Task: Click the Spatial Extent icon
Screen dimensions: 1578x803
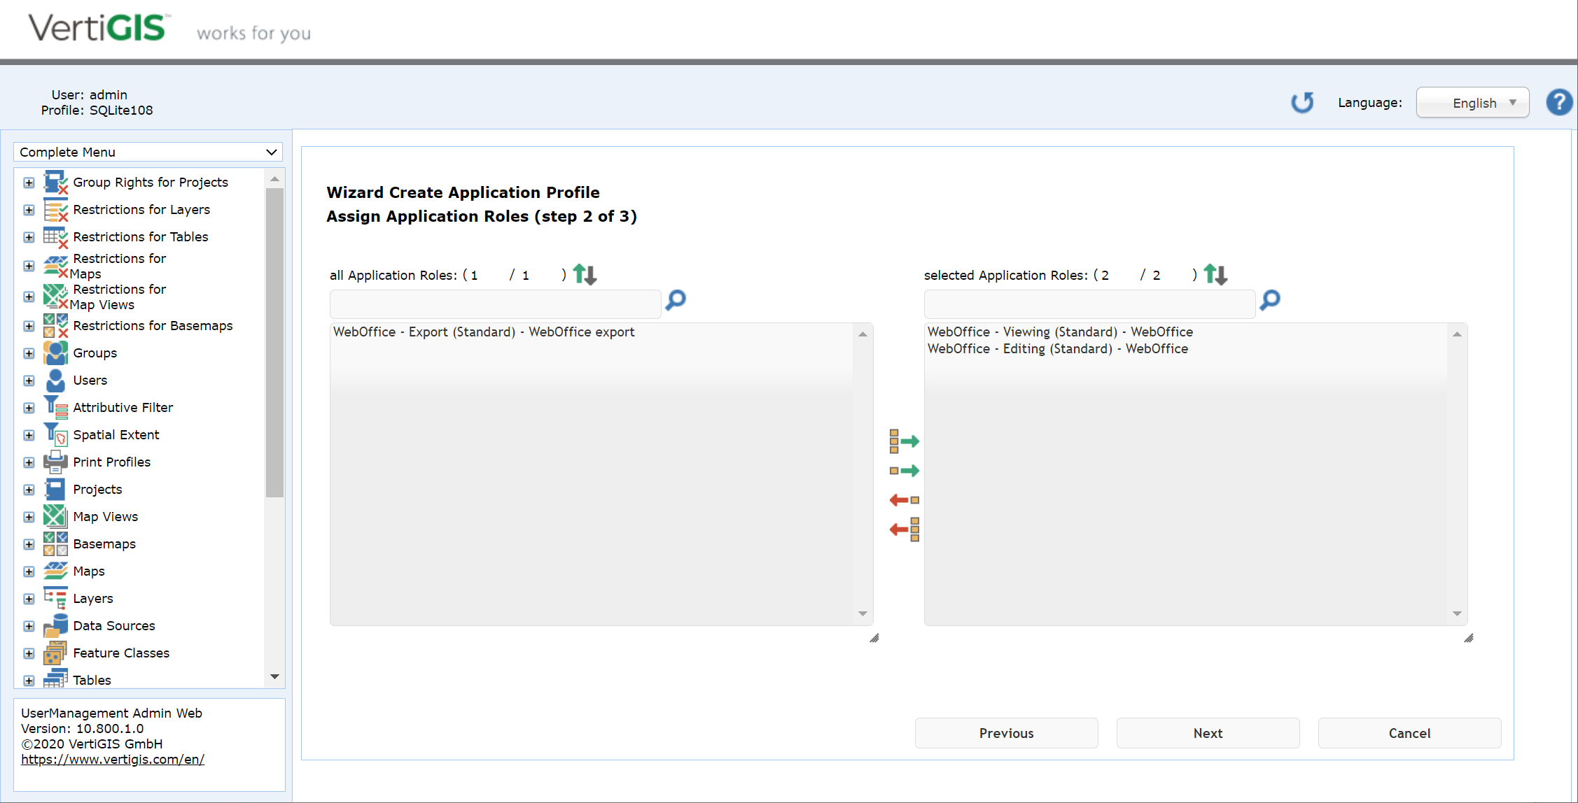Action: pyautogui.click(x=55, y=434)
